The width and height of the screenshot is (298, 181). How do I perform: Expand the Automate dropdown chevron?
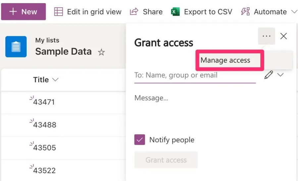click(x=294, y=12)
